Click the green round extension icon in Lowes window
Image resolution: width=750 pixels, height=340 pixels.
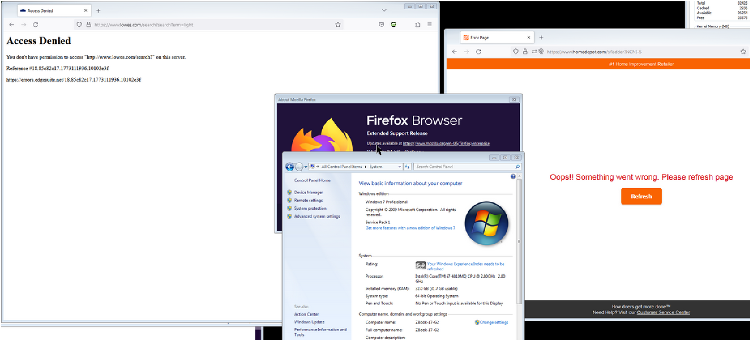coord(394,25)
